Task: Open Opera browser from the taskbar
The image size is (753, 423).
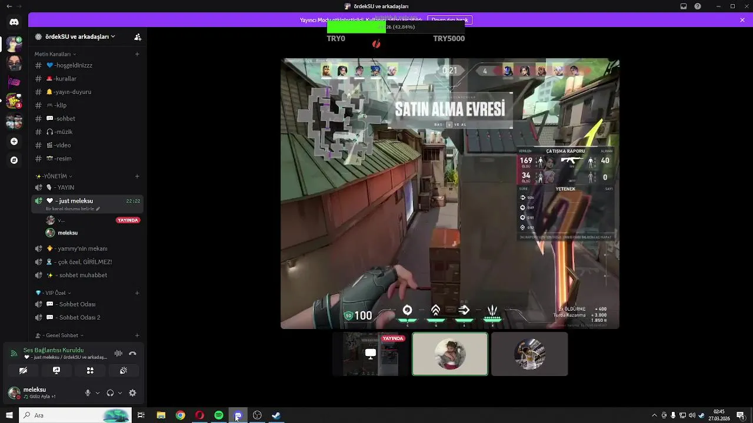Action: pyautogui.click(x=199, y=415)
